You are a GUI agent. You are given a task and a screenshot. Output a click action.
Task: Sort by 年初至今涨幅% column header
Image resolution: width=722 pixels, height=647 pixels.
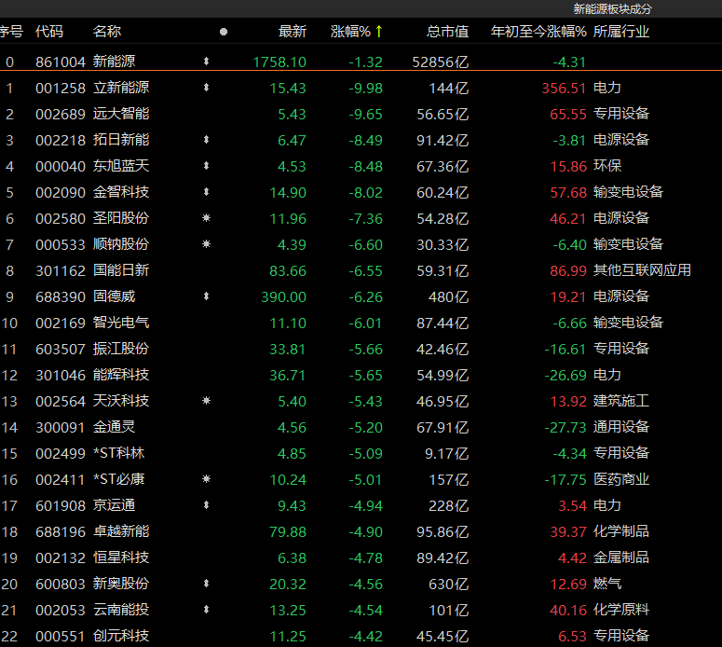point(538,32)
